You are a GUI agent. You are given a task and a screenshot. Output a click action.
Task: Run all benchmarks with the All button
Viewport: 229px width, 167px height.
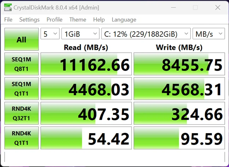point(22,39)
